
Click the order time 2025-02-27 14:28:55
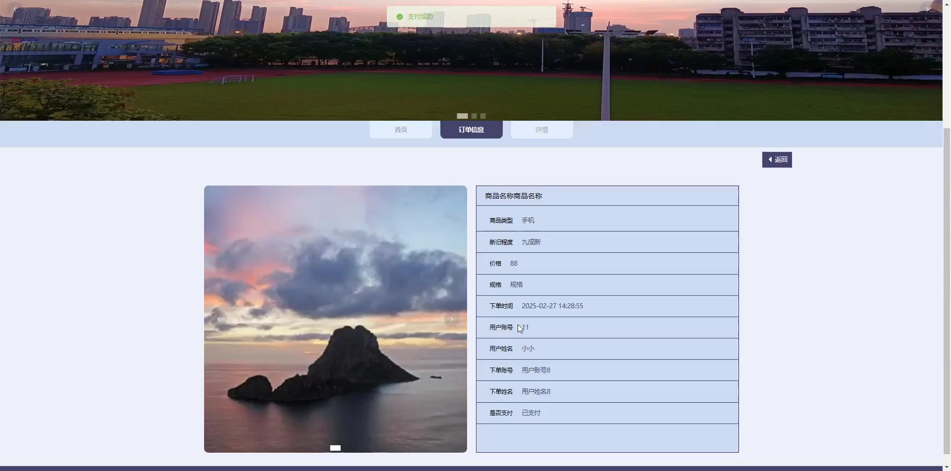552,306
